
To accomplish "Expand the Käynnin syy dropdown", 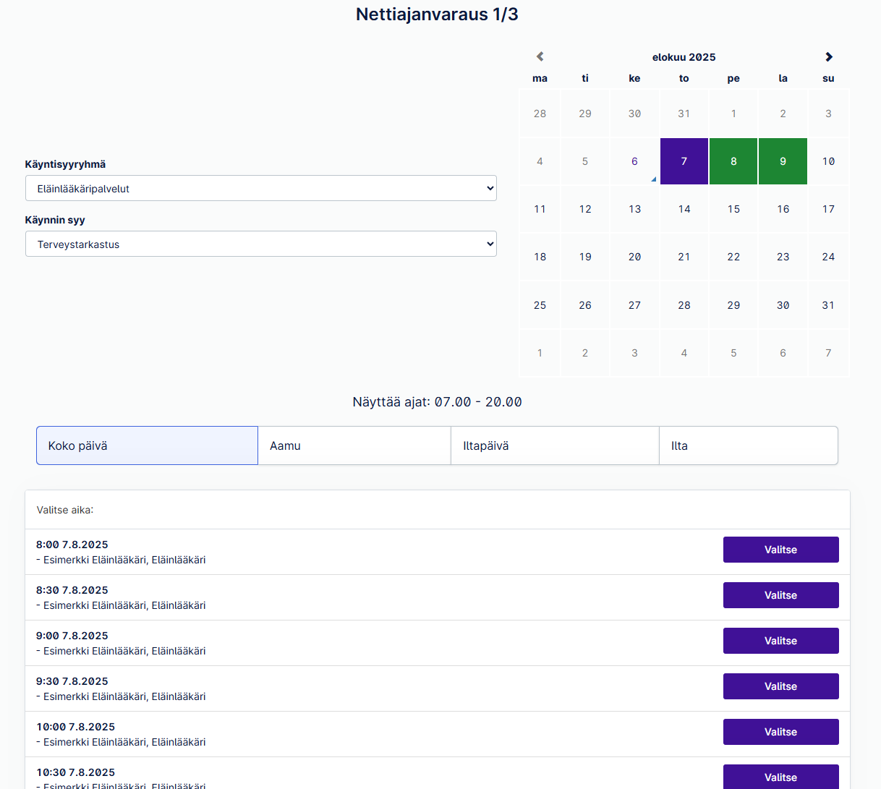I will [x=261, y=244].
